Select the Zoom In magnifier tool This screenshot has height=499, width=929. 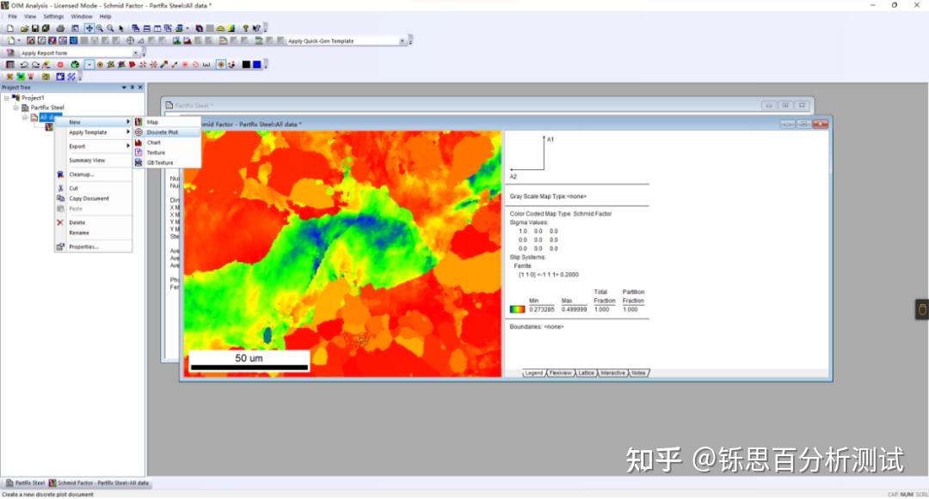100,28
